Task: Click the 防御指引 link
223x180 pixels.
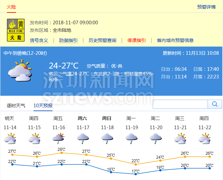Action: 68,40
